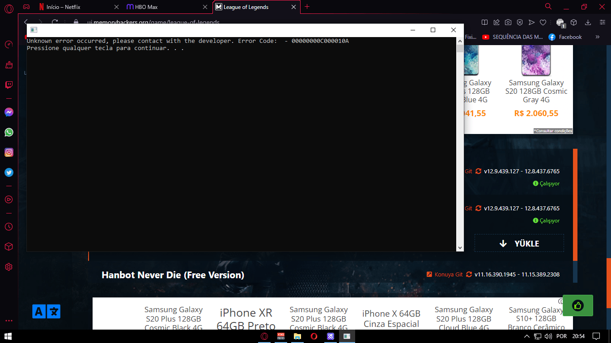Open the ad blocker shield icon
The width and height of the screenshot is (611, 343).
click(x=520, y=22)
